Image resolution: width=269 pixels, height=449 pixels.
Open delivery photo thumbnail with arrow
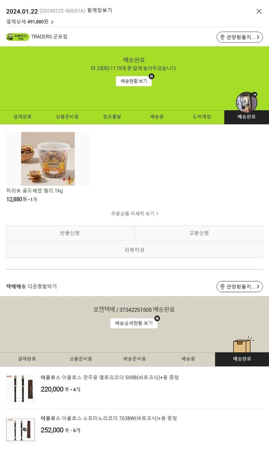click(x=247, y=102)
